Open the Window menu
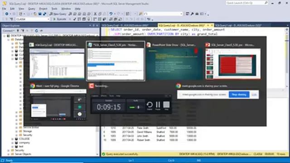 [x=66, y=9]
